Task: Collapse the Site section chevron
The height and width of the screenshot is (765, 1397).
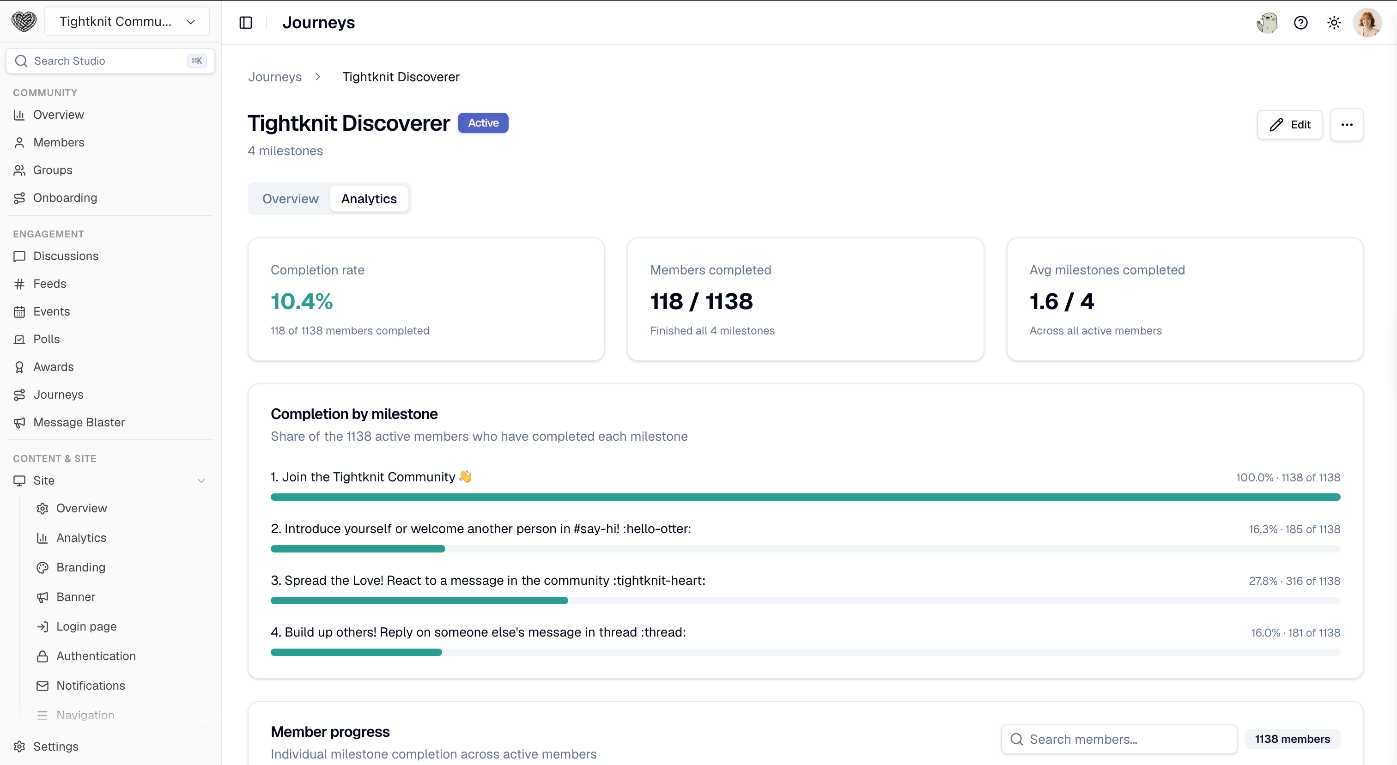Action: point(201,481)
